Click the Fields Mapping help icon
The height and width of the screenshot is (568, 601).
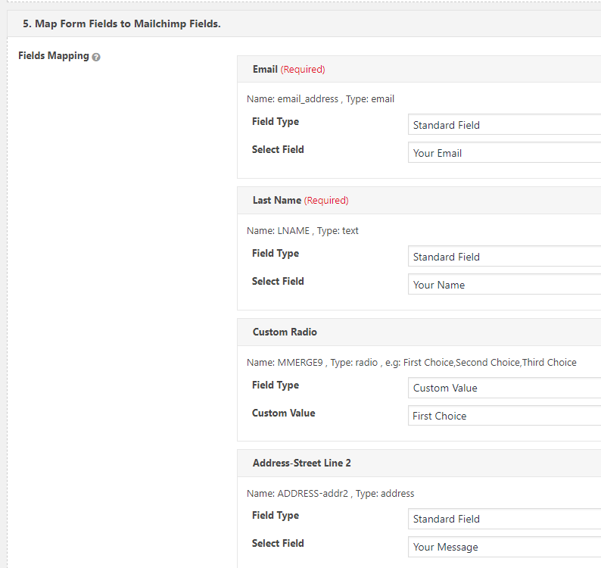pos(96,57)
